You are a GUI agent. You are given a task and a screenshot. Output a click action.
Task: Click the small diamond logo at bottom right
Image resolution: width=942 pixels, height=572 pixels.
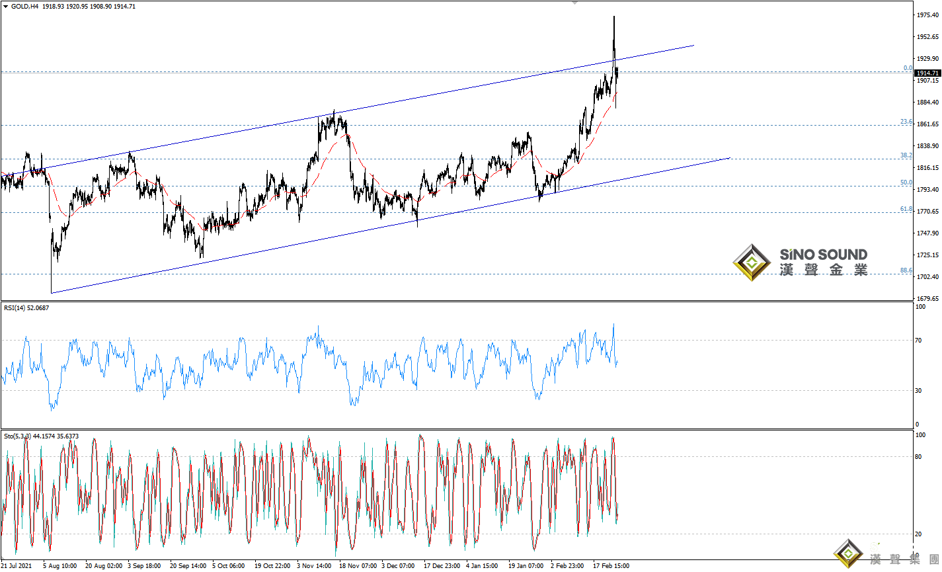(847, 554)
